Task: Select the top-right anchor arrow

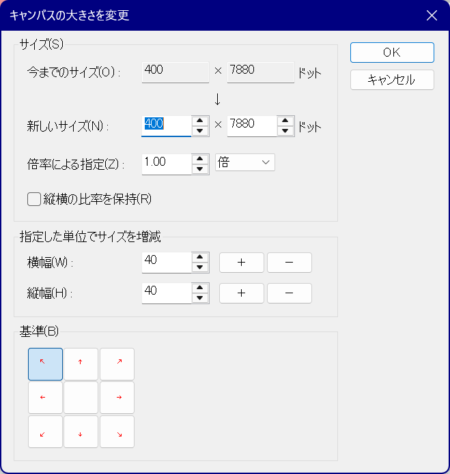Action: pyautogui.click(x=117, y=364)
